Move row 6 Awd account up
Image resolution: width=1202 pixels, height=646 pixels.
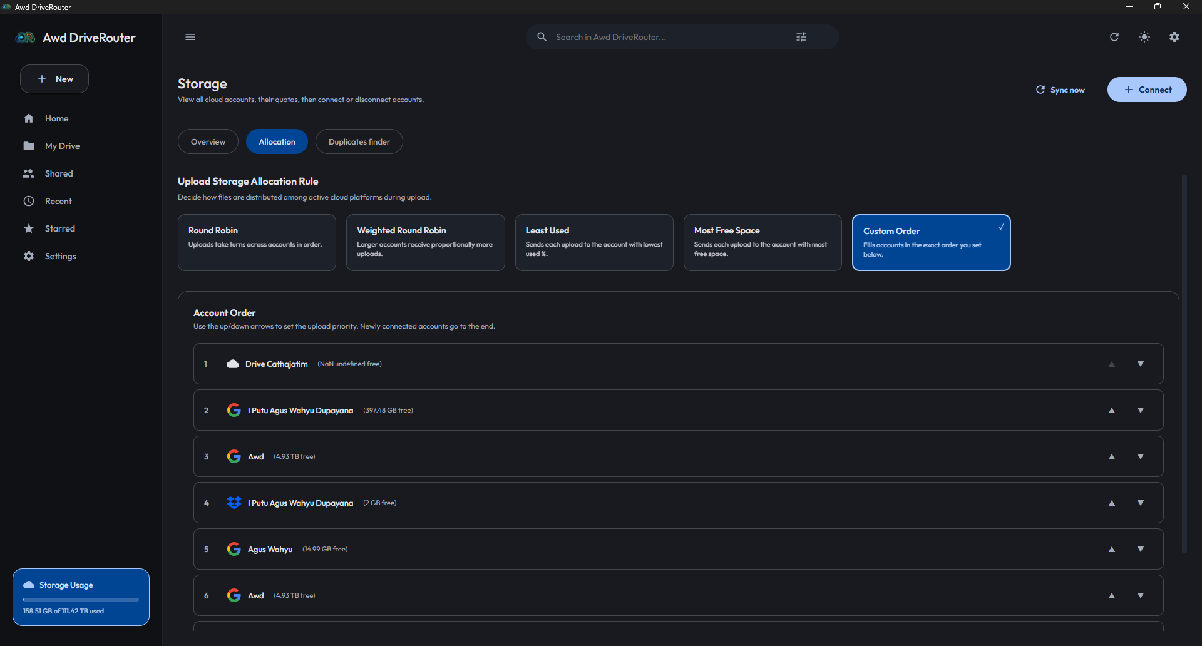pos(1112,595)
